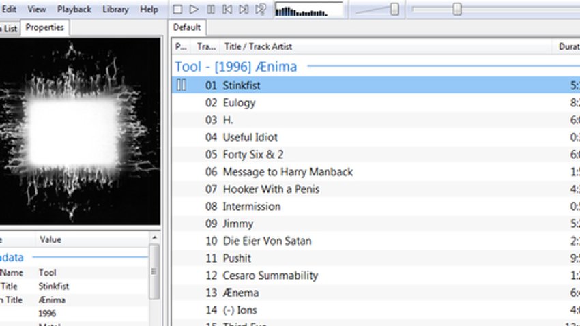Click the P... playing column header
Viewport: 580px width, 326px height.
[182, 46]
